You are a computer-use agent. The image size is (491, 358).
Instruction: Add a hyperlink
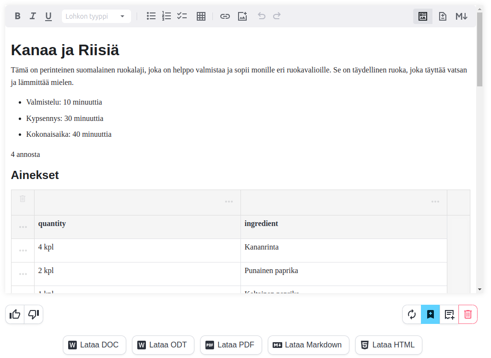pos(225,16)
